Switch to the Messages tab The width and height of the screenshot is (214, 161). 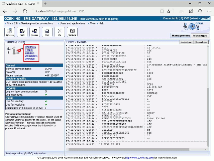(200, 36)
